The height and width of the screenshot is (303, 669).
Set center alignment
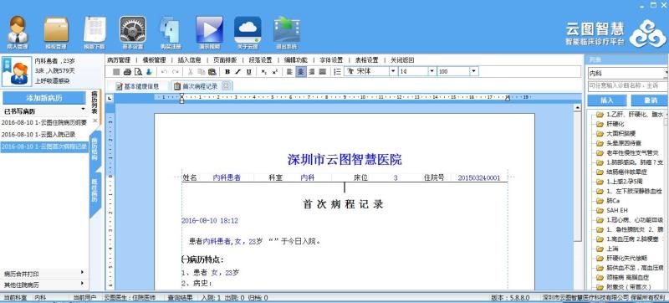pyautogui.click(x=301, y=72)
